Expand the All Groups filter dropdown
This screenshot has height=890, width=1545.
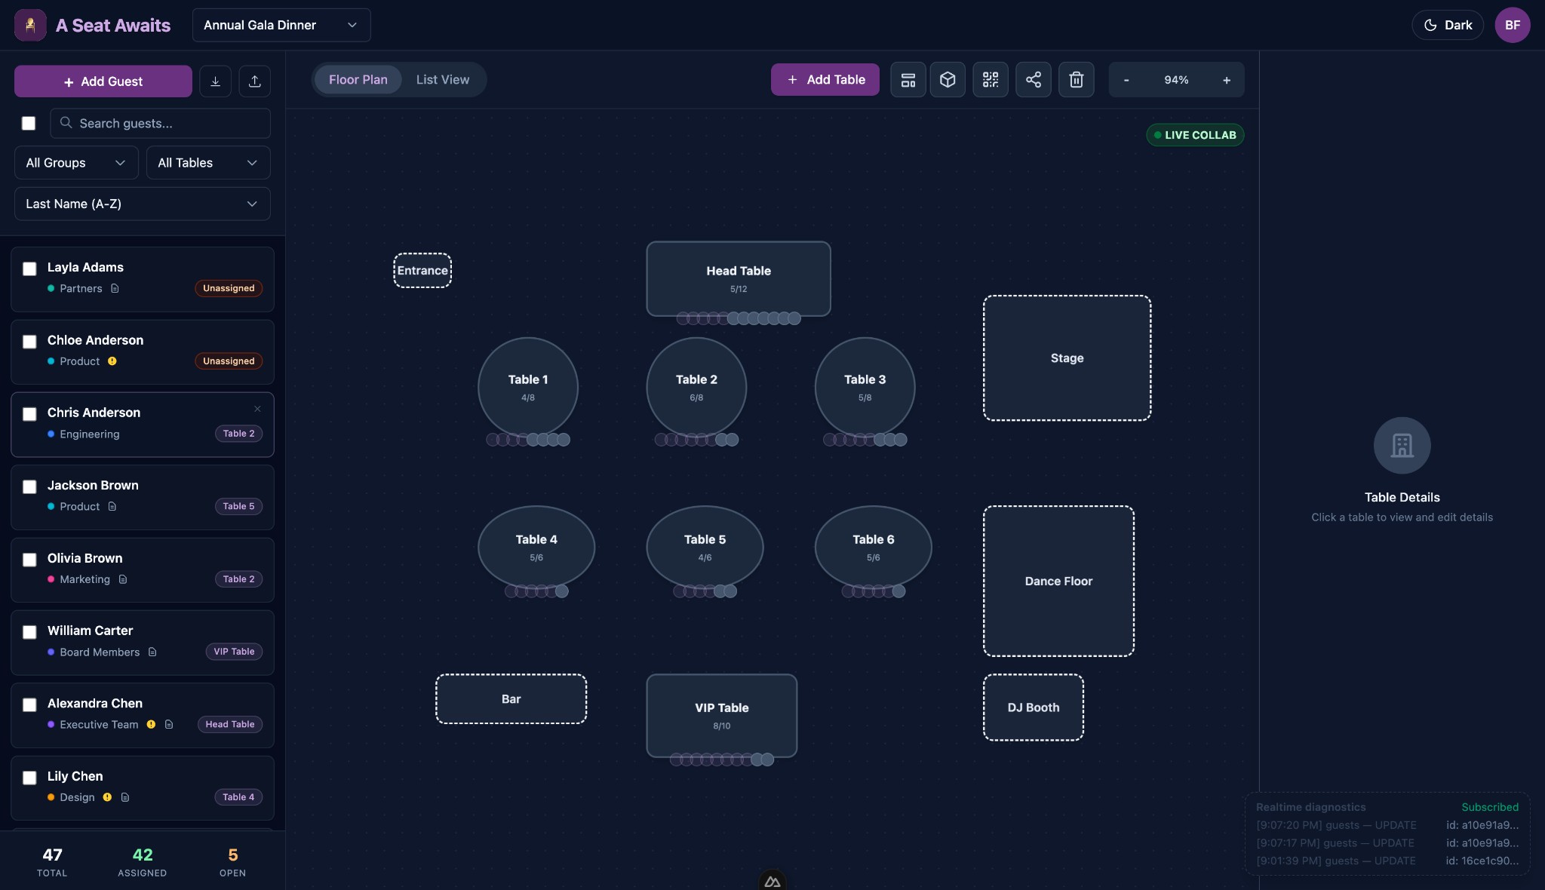(75, 162)
